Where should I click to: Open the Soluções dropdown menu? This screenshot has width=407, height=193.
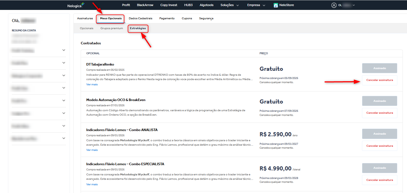[x=230, y=5]
